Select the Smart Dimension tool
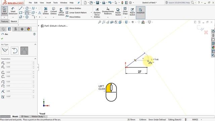215x121 pixels. [x=13, y=11]
